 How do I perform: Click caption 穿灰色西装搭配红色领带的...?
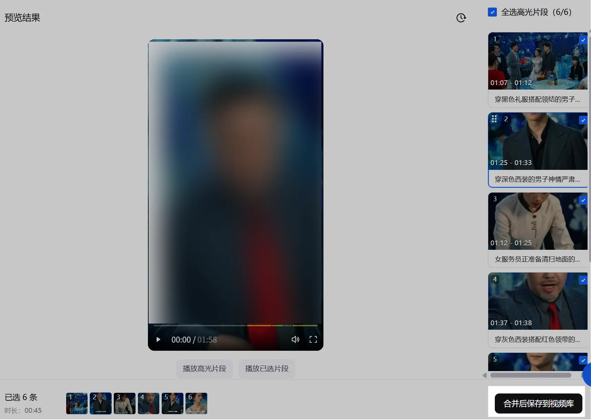(538, 339)
